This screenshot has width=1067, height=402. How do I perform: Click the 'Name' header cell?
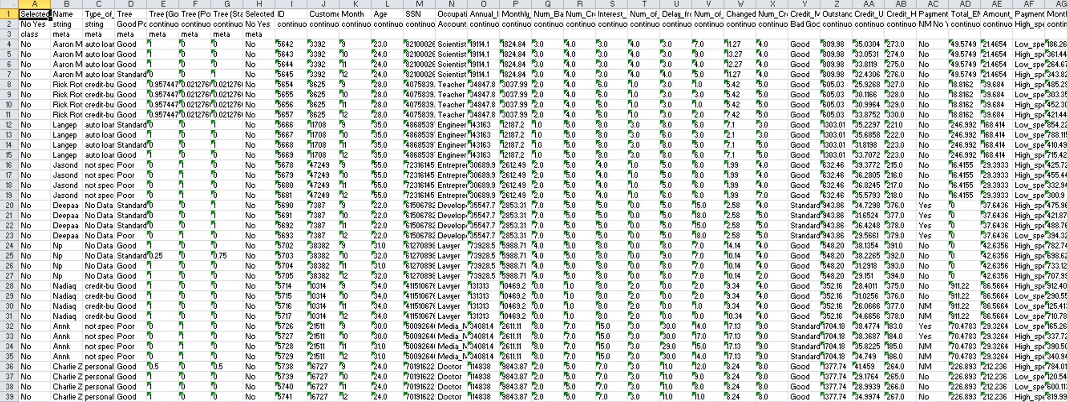point(67,14)
